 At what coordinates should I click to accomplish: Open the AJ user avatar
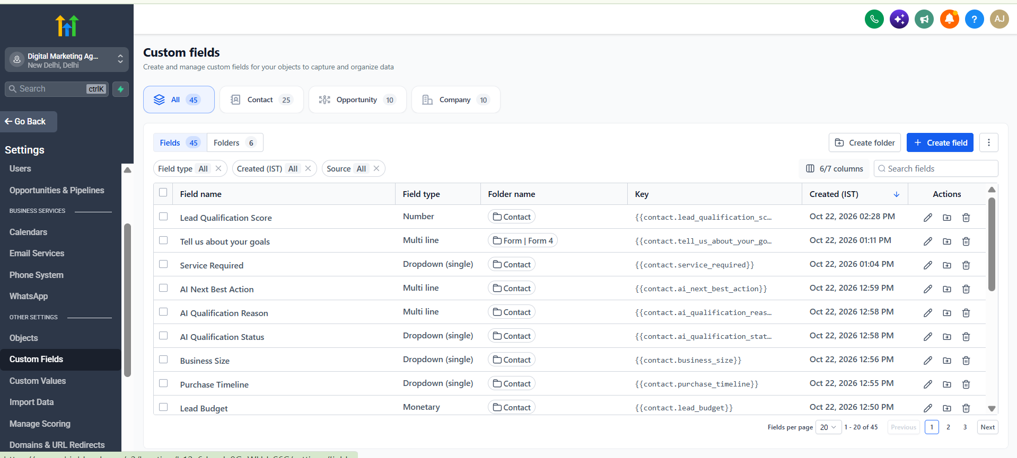point(1000,20)
